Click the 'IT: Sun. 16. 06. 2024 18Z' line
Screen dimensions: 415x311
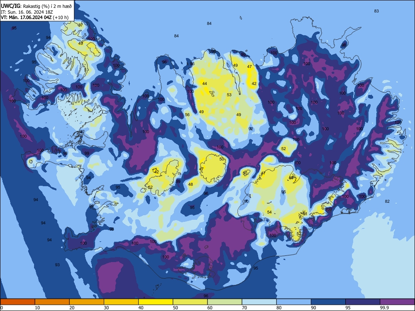(27, 12)
